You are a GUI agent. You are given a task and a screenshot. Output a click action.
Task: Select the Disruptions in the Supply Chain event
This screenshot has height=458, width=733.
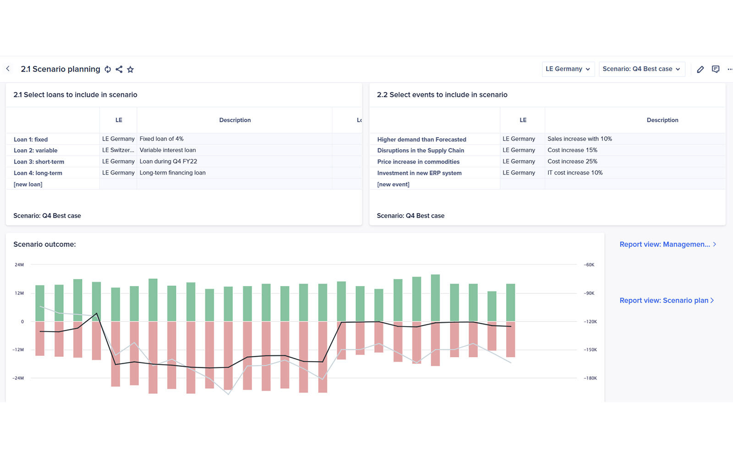coord(421,150)
